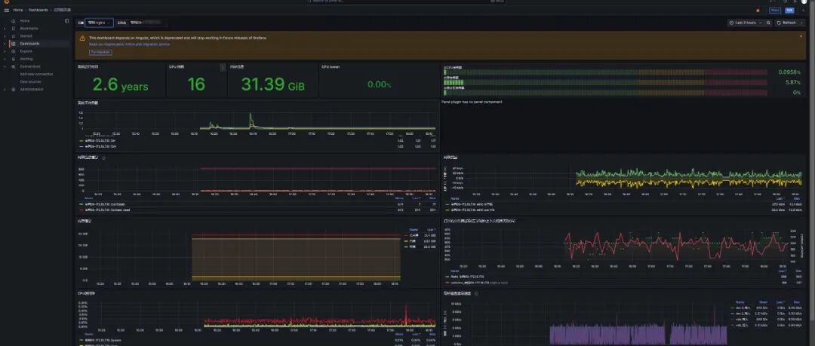Click the host variable value field
This screenshot has width=815, height=346.
[148, 23]
